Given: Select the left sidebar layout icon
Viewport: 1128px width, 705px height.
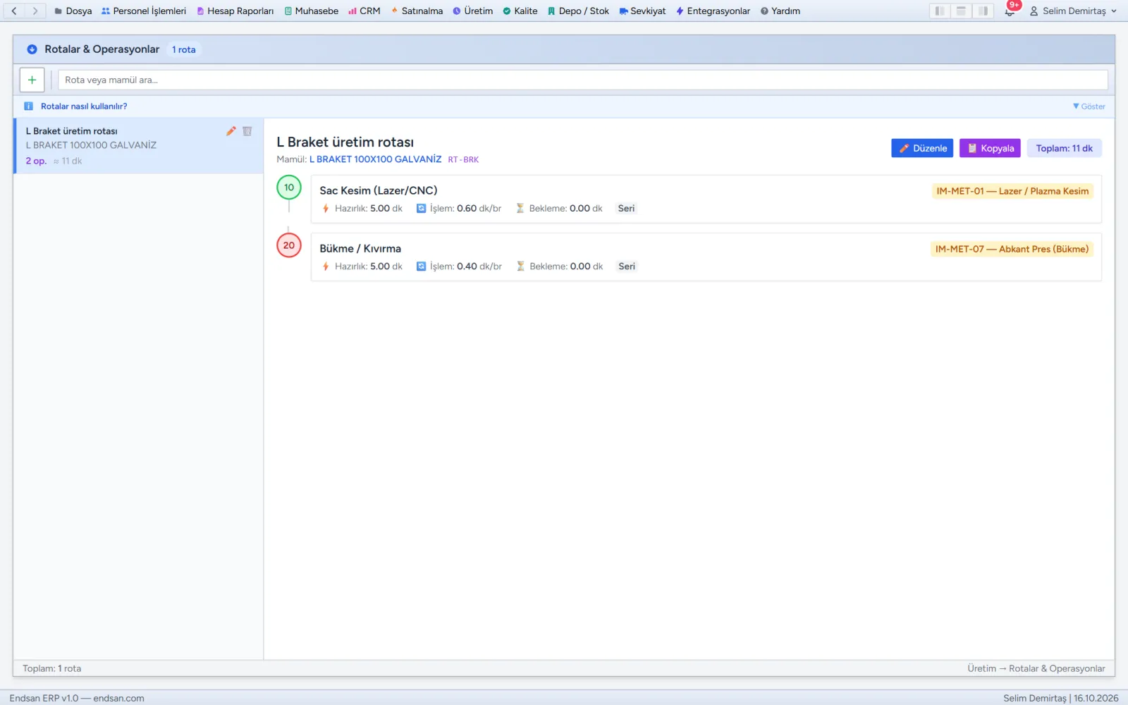Looking at the screenshot, I should [940, 11].
